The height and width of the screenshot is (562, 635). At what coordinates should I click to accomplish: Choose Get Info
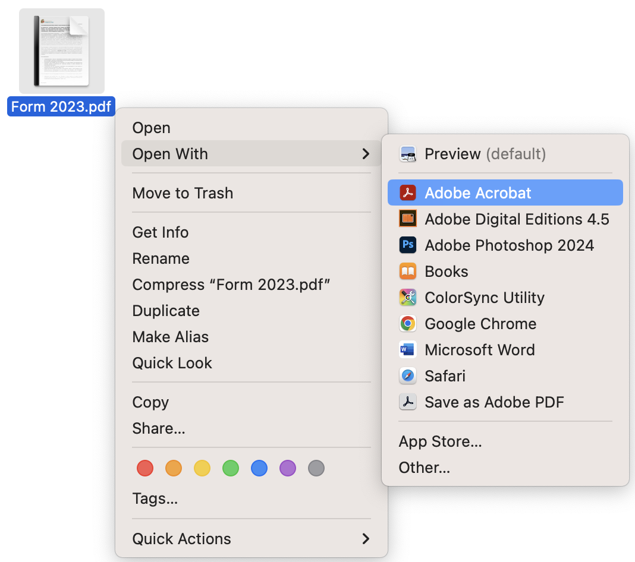[x=251, y=232]
